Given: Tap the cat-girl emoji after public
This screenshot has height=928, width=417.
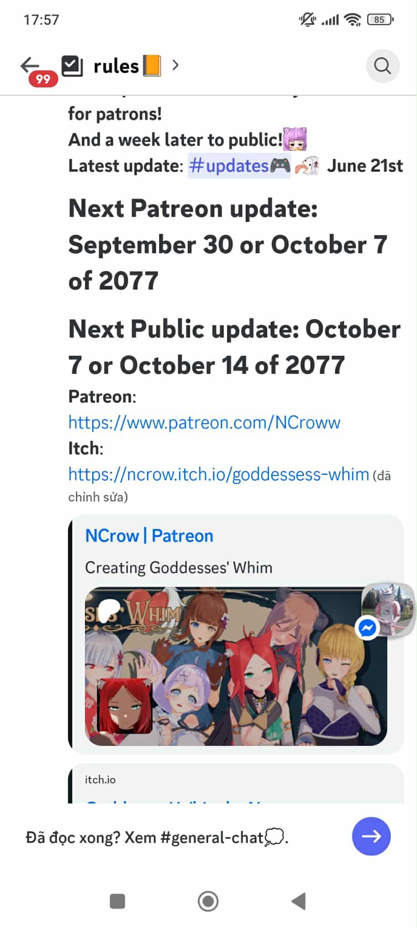Looking at the screenshot, I should click(x=295, y=139).
